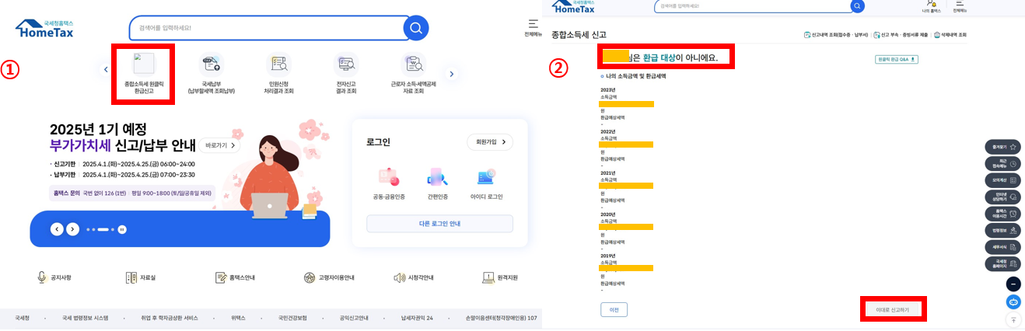Choose 간편인증 login method
This screenshot has height=331, width=1025.
[438, 184]
